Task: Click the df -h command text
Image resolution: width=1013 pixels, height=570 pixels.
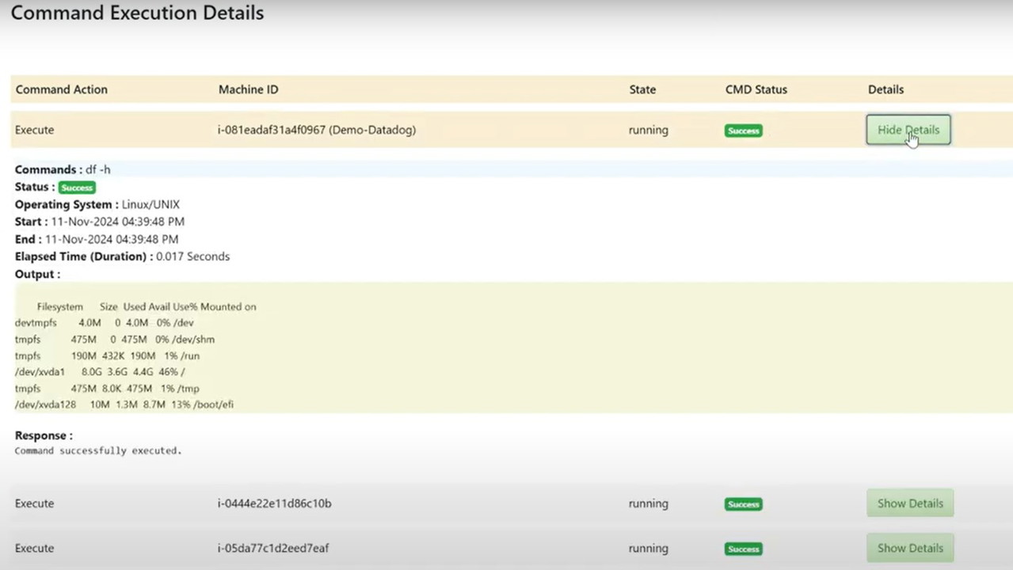Action: click(98, 169)
